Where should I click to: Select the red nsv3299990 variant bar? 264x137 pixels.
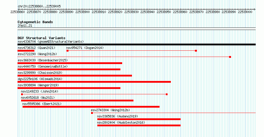[x=75, y=76]
